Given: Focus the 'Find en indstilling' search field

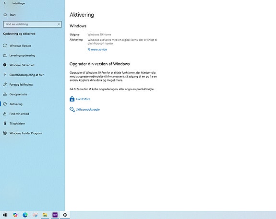Looking at the screenshot, I should (32, 24).
